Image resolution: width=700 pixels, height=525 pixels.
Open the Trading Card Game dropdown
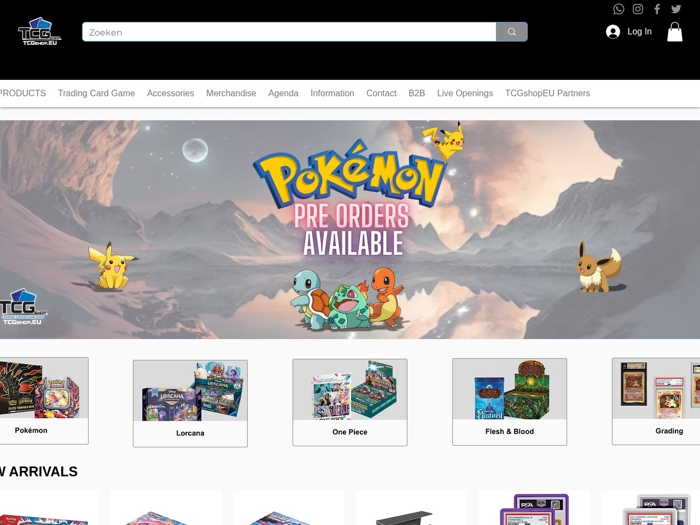point(96,93)
